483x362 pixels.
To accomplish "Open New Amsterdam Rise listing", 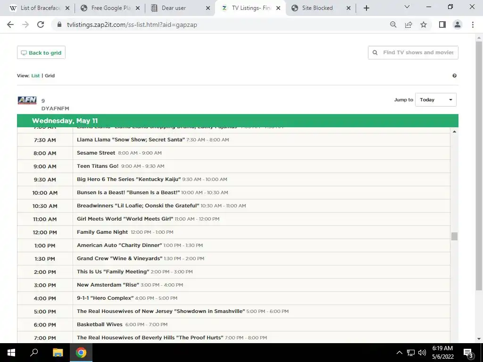I will tap(108, 285).
